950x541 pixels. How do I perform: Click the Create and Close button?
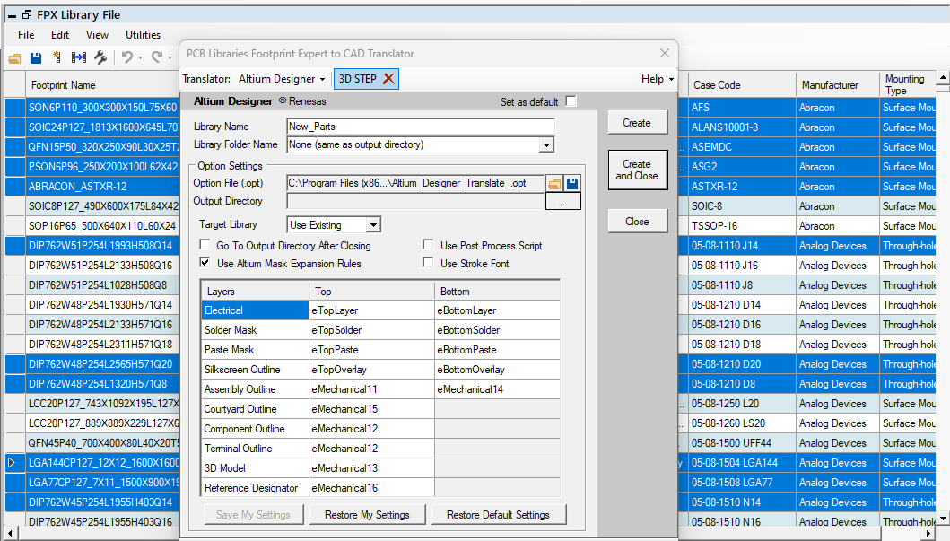(637, 170)
